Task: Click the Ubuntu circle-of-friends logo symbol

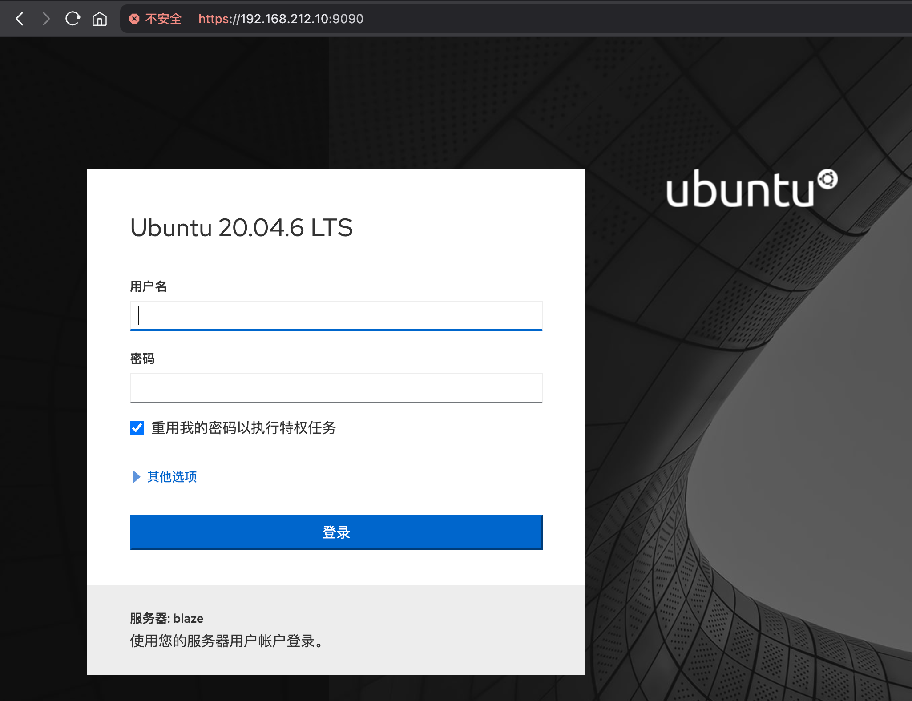Action: pos(827,179)
